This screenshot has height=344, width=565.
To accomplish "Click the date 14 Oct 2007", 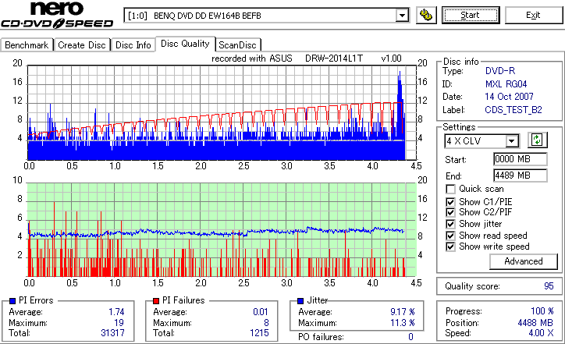I will coord(509,97).
